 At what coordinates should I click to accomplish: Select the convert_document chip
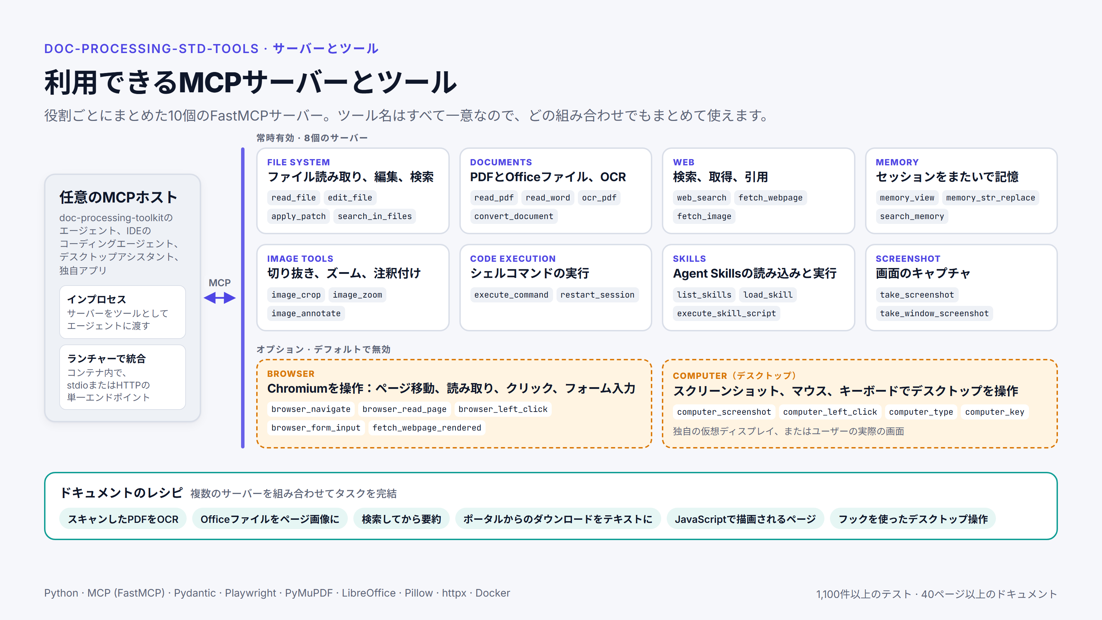(514, 217)
